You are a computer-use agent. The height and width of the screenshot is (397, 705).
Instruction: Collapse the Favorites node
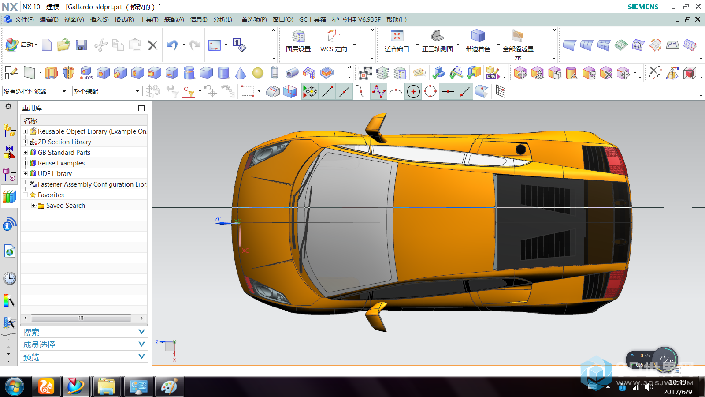coord(25,195)
